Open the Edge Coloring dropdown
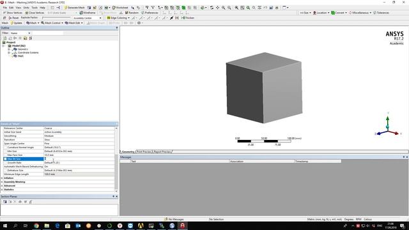 [118, 18]
